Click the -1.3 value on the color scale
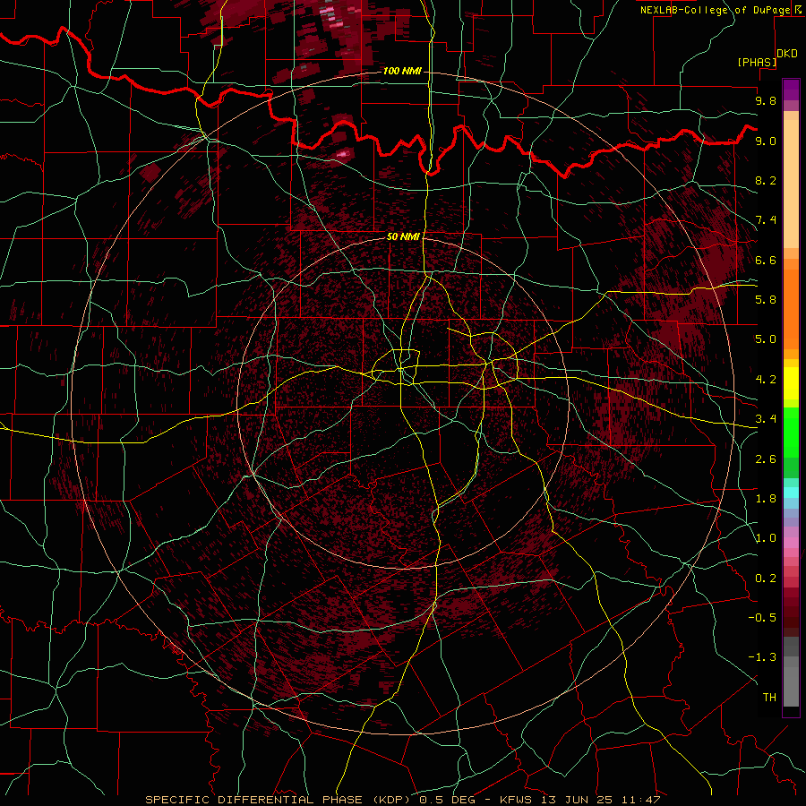Screen dimensions: 806x806 762,657
